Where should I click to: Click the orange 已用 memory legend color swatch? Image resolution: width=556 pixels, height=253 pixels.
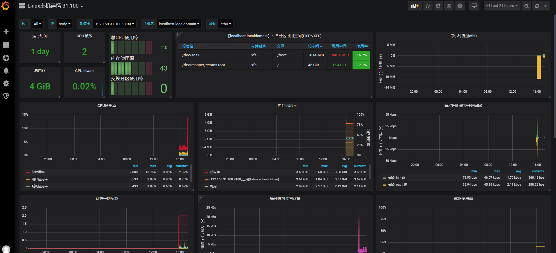point(206,180)
